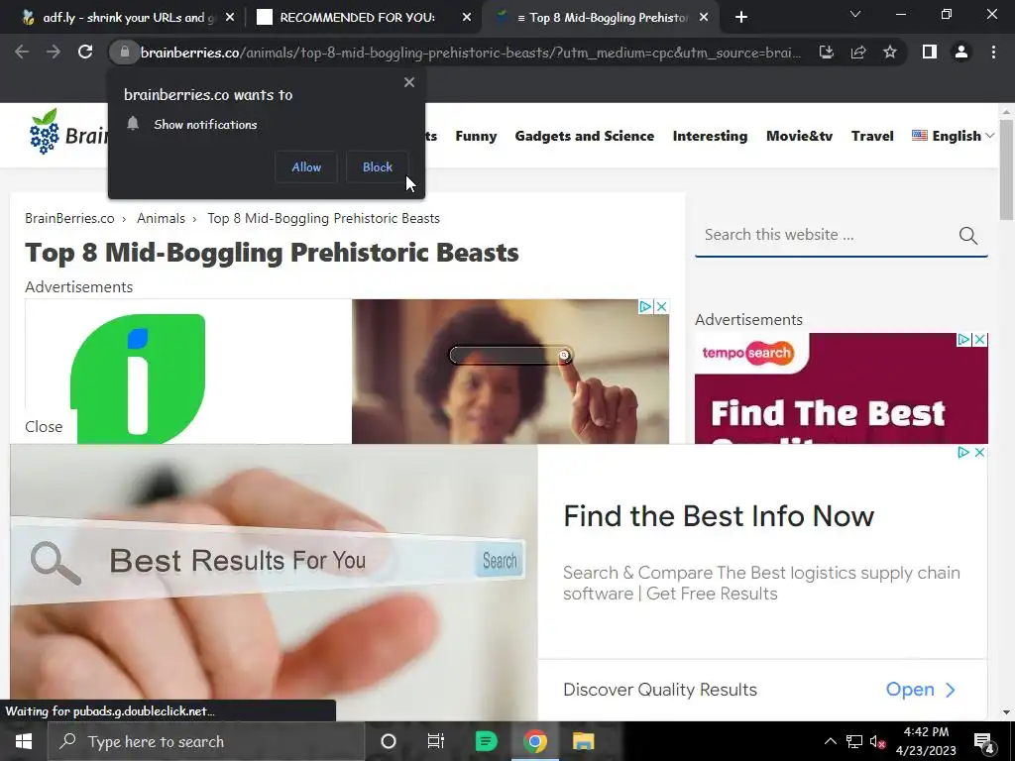The width and height of the screenshot is (1015, 761).
Task: Close the tempo search sidebar ad
Action: [x=980, y=340]
